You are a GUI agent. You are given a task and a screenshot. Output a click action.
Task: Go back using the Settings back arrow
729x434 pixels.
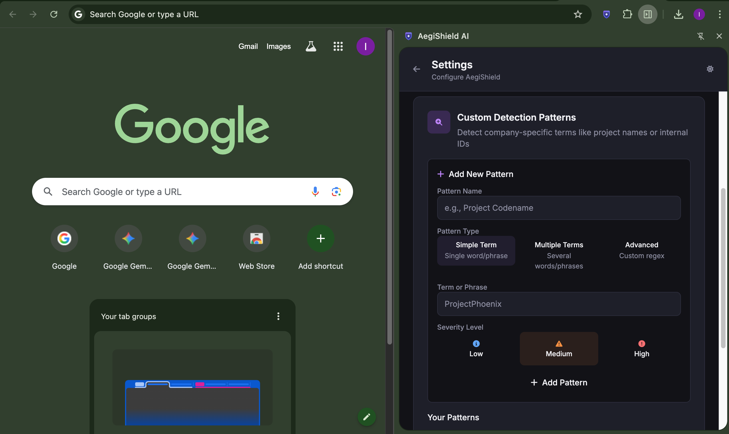click(417, 69)
